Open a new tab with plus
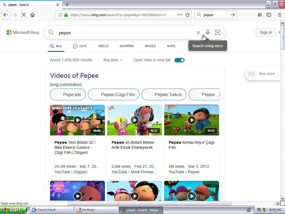Image resolution: width=285 pixels, height=214 pixels. click(x=67, y=4)
